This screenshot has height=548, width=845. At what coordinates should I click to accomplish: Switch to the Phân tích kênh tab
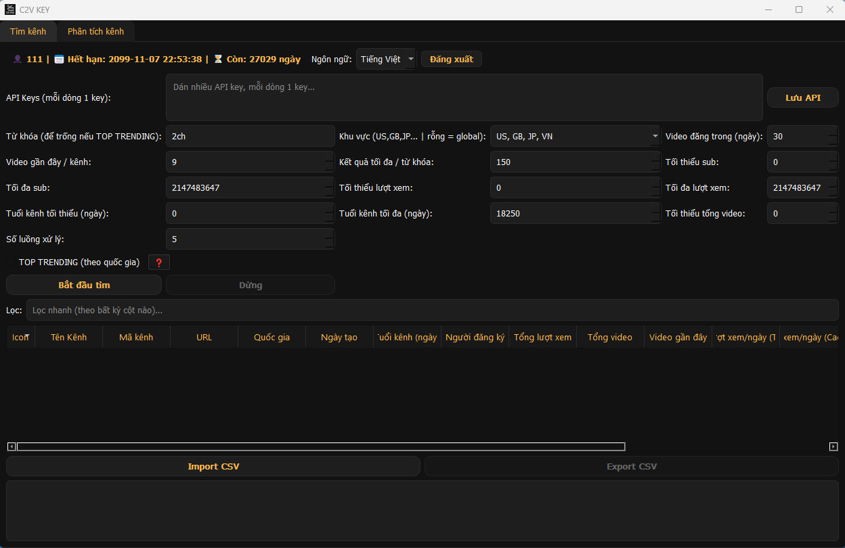[95, 32]
